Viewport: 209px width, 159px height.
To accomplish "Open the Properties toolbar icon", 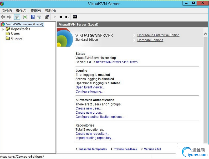I will [x=47, y=17].
